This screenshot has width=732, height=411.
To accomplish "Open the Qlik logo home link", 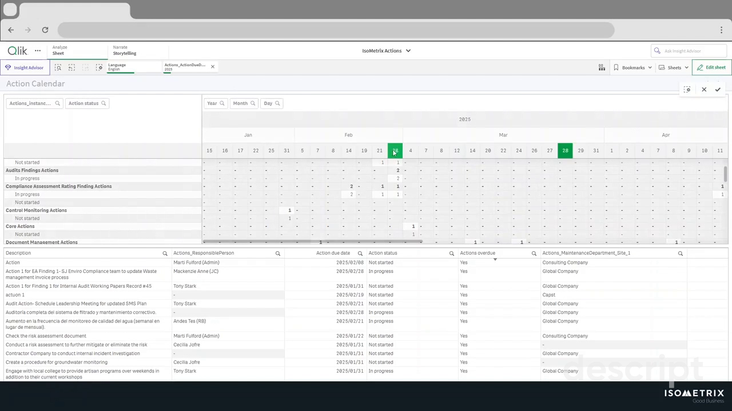I will pyautogui.click(x=17, y=51).
